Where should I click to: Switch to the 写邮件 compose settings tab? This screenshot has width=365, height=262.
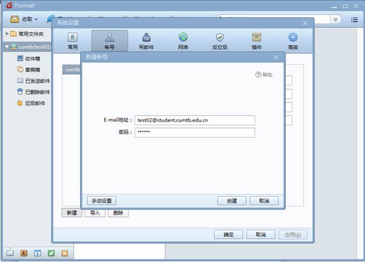click(x=146, y=41)
